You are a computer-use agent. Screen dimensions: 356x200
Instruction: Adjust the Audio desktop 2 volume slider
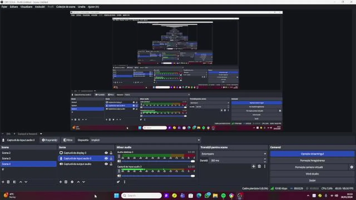point(158,161)
